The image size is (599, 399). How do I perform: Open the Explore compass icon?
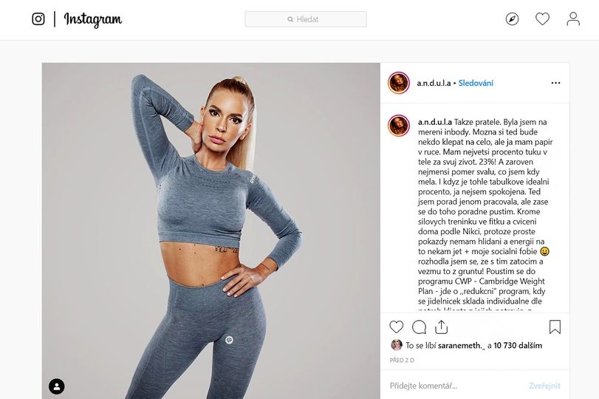[x=512, y=19]
